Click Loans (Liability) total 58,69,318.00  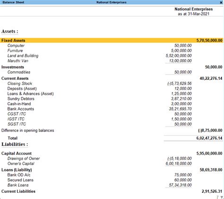211,170
